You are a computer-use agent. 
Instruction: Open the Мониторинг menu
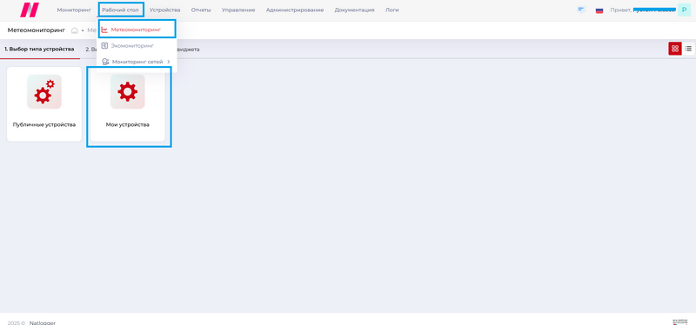pos(74,10)
